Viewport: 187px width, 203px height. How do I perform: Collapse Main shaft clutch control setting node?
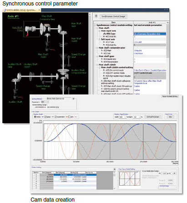100,68
